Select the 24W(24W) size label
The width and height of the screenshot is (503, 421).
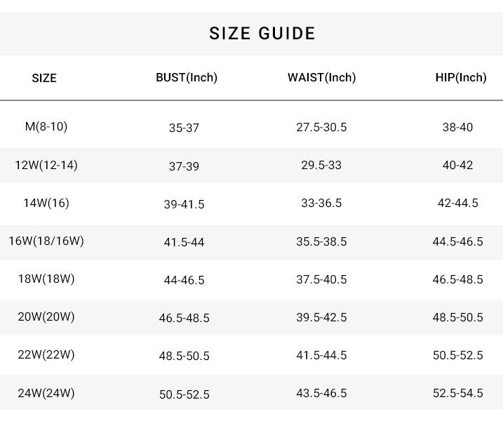coord(46,393)
